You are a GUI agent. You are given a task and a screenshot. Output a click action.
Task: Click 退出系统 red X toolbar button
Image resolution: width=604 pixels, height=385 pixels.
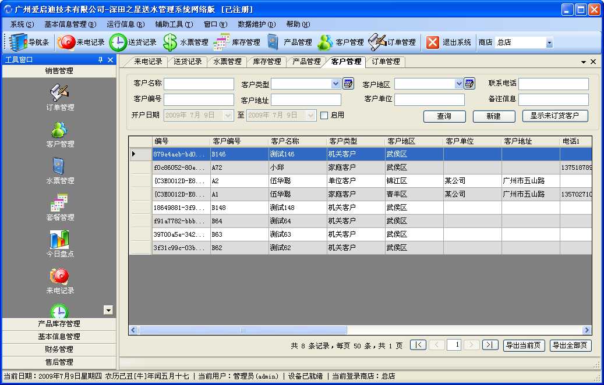pos(448,42)
